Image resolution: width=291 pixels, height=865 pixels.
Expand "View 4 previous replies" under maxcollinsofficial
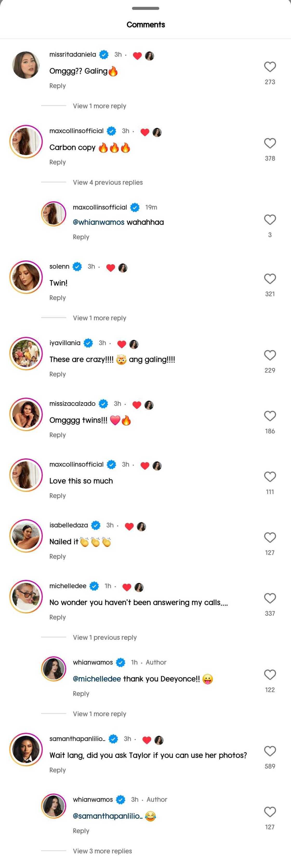pyautogui.click(x=108, y=182)
